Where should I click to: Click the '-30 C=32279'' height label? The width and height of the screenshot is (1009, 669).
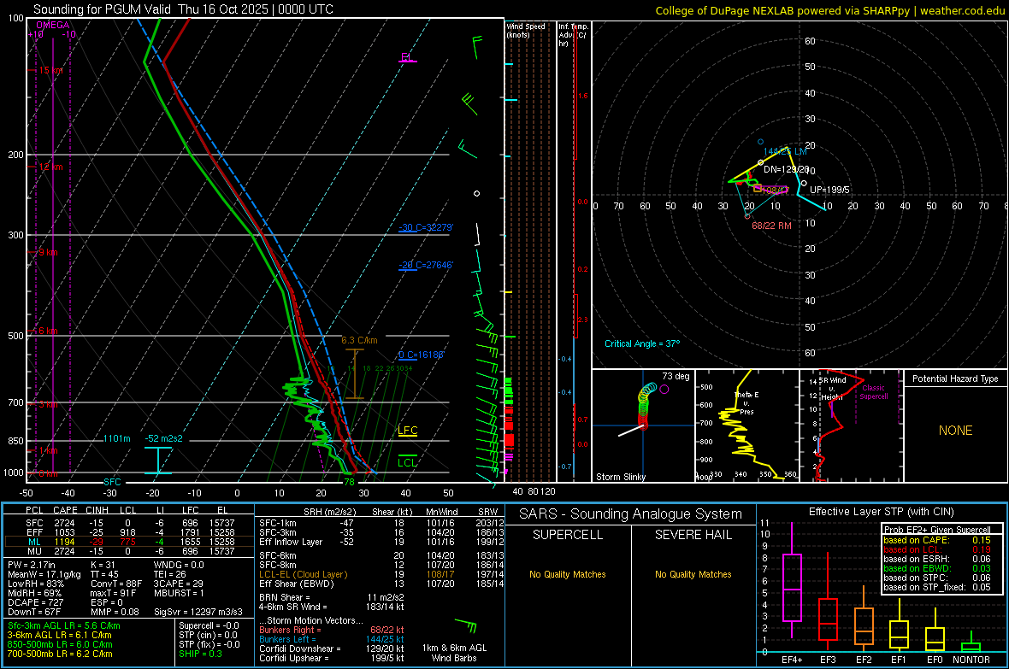(426, 227)
